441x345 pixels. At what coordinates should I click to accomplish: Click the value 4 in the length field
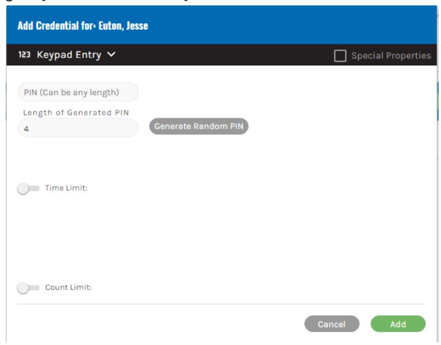pos(26,129)
